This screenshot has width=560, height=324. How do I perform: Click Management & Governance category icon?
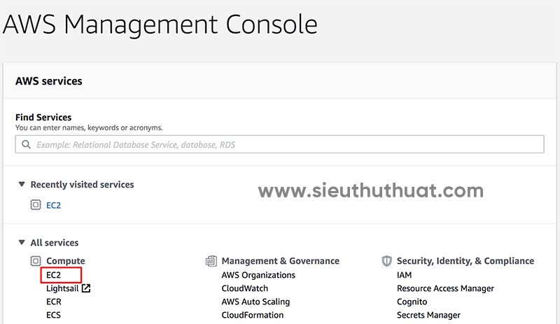tap(211, 261)
